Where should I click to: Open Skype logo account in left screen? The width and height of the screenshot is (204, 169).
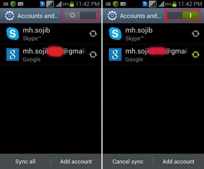[x=13, y=34]
